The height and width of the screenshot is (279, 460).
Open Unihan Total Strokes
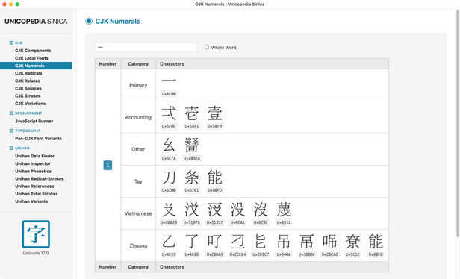point(37,194)
